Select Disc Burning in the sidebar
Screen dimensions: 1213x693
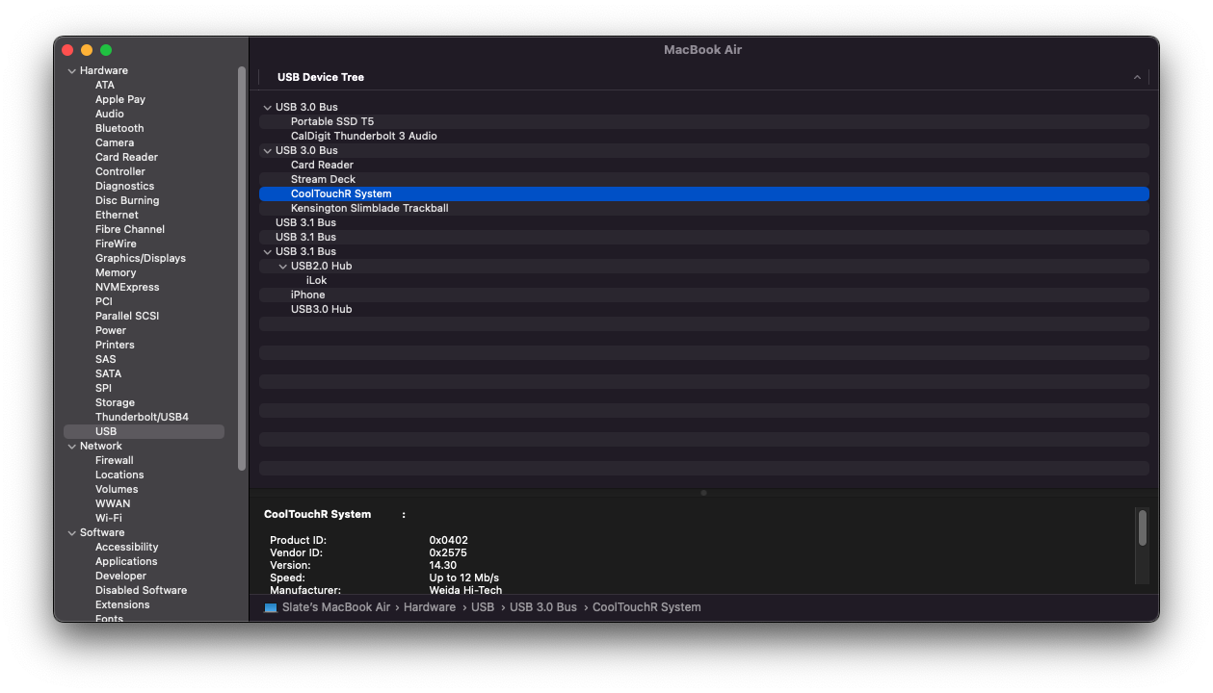coord(127,200)
